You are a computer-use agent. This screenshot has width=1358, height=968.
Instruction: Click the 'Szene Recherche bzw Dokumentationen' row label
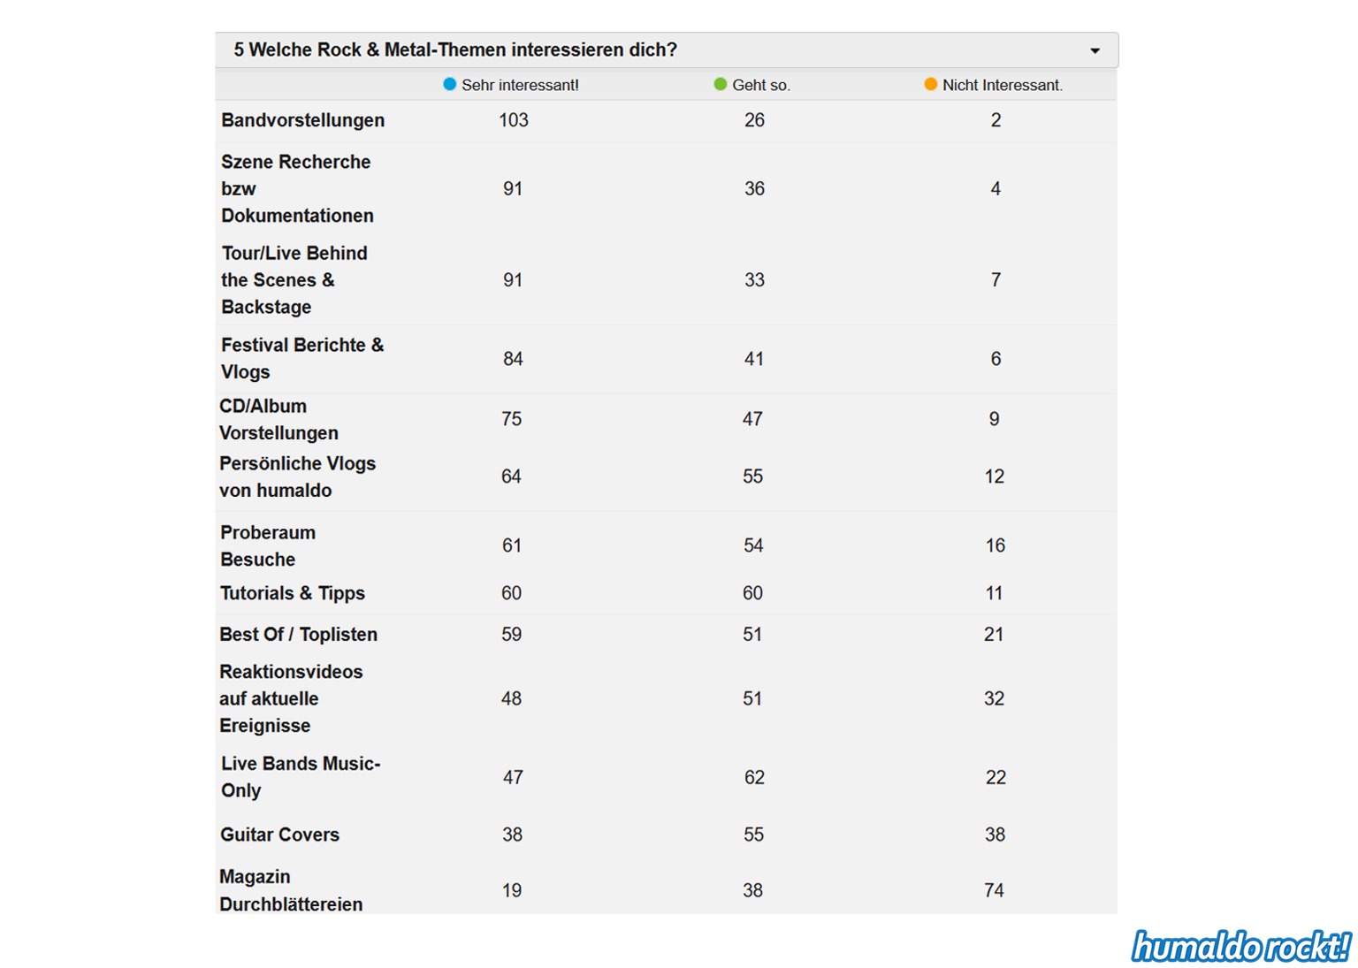296,188
